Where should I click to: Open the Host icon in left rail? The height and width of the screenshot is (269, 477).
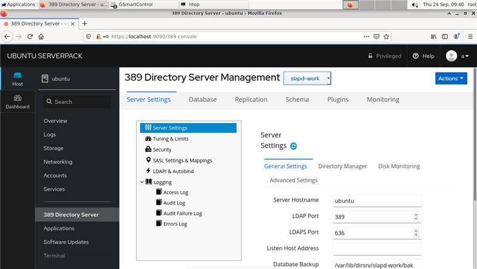[x=17, y=79]
